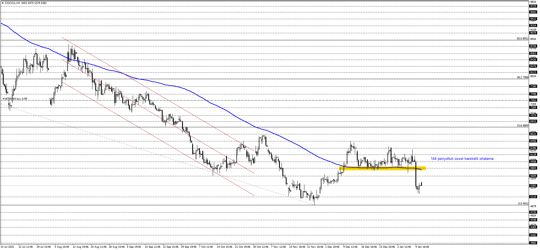Click the 3985 price label at axis bottom

point(533,243)
